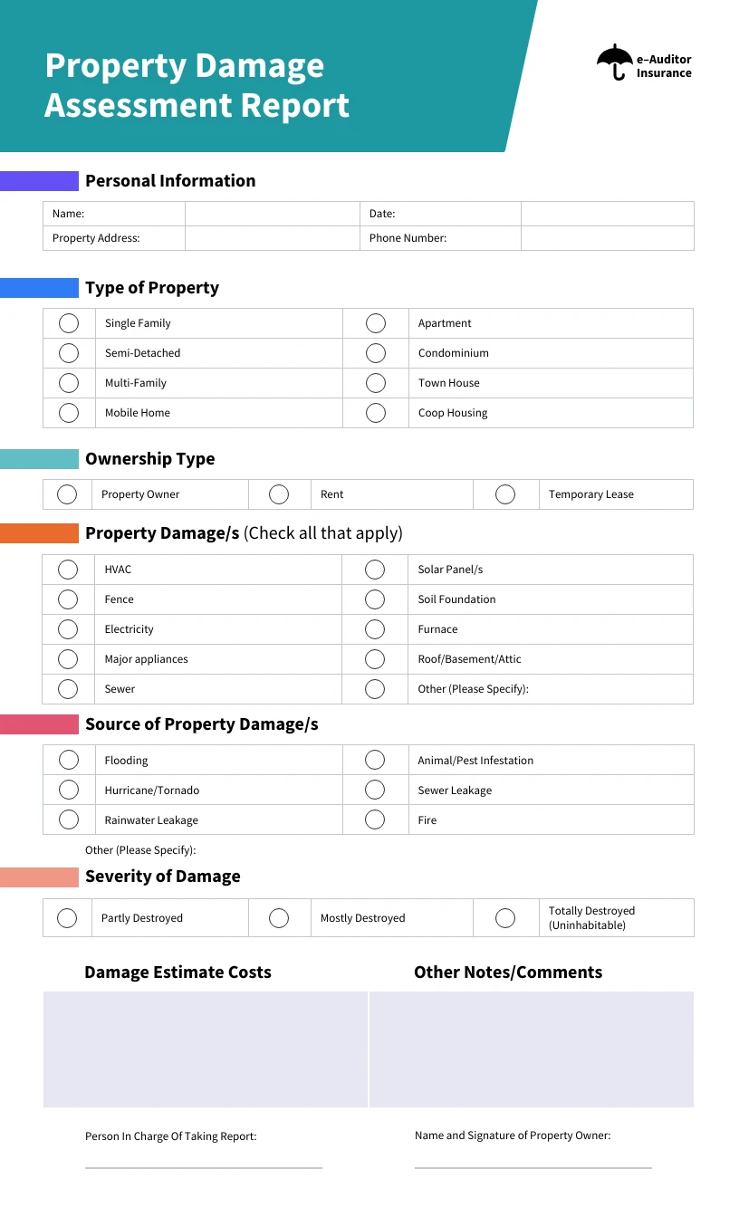The width and height of the screenshot is (739, 1217).
Task: Check the Solar Panel/s damage option
Action: pos(375,570)
